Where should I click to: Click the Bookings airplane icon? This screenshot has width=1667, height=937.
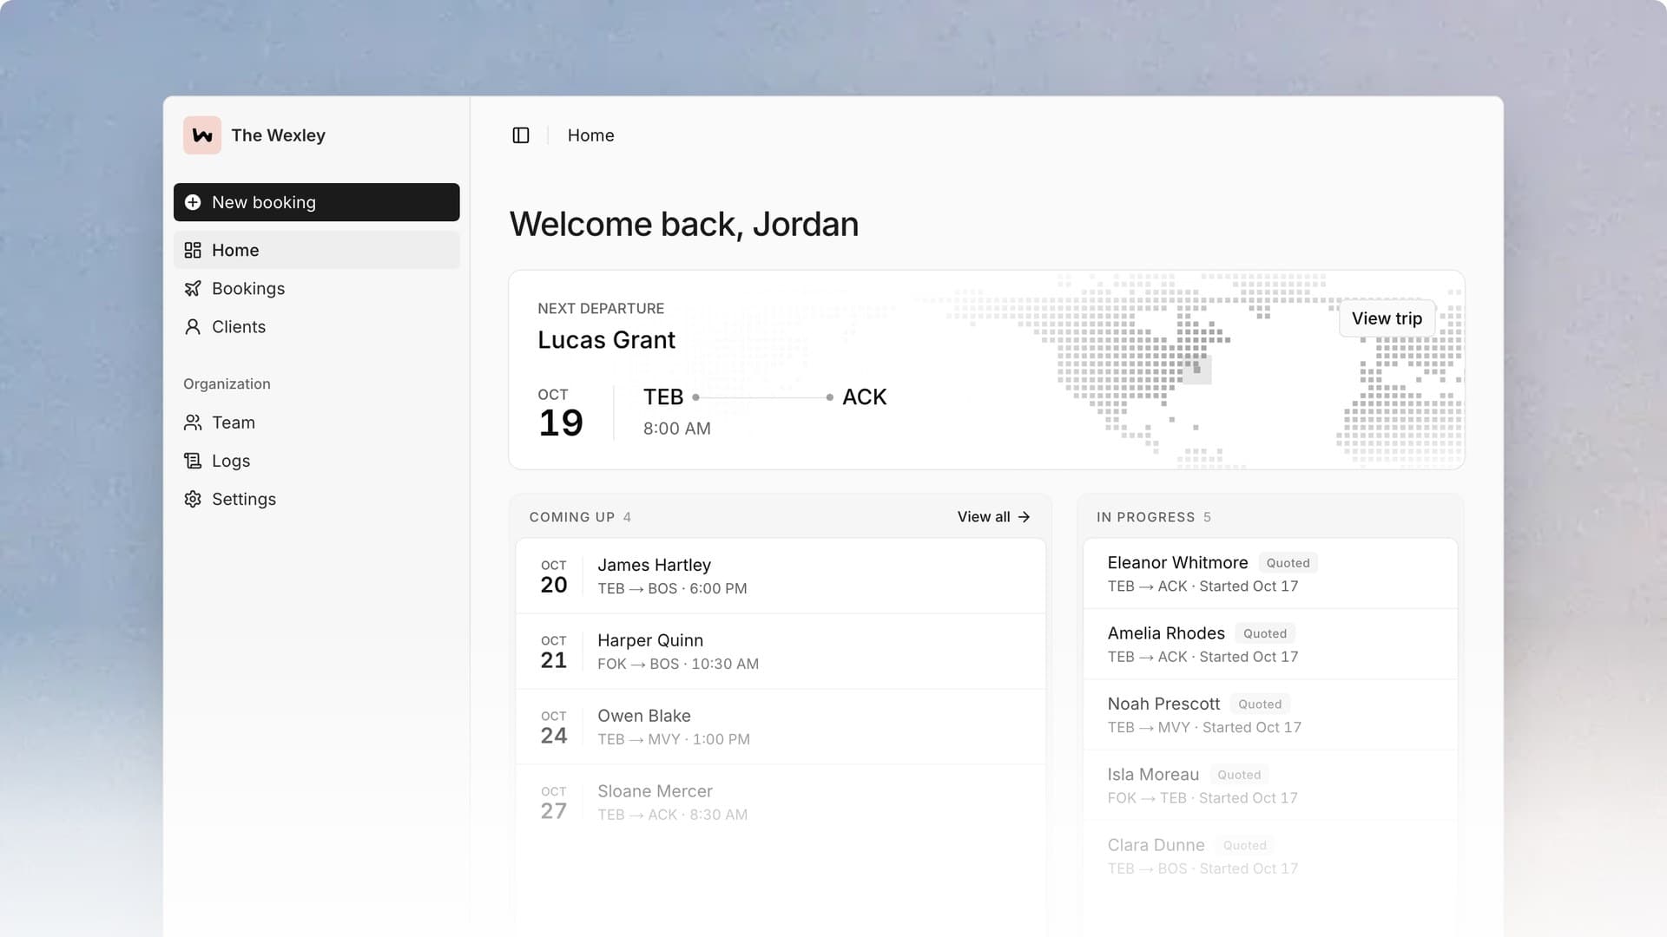(x=193, y=288)
